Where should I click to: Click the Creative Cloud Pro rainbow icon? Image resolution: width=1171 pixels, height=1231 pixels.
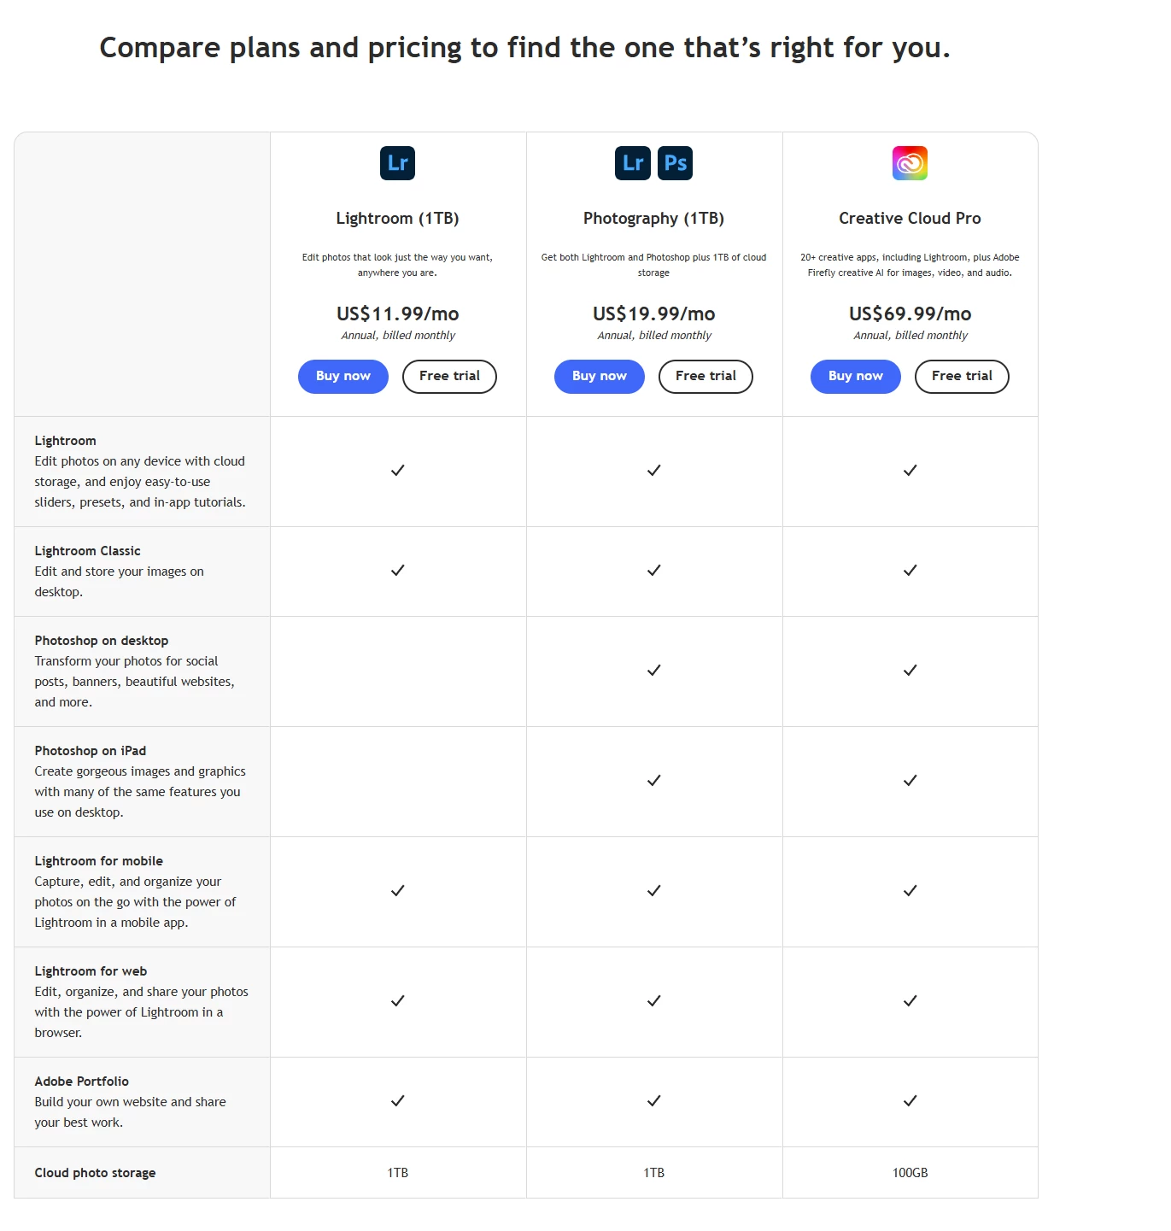pyautogui.click(x=910, y=163)
